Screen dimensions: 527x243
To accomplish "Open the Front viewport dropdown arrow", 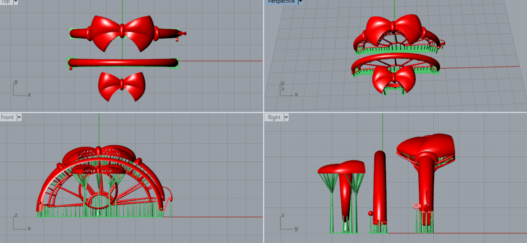I will 19,117.
